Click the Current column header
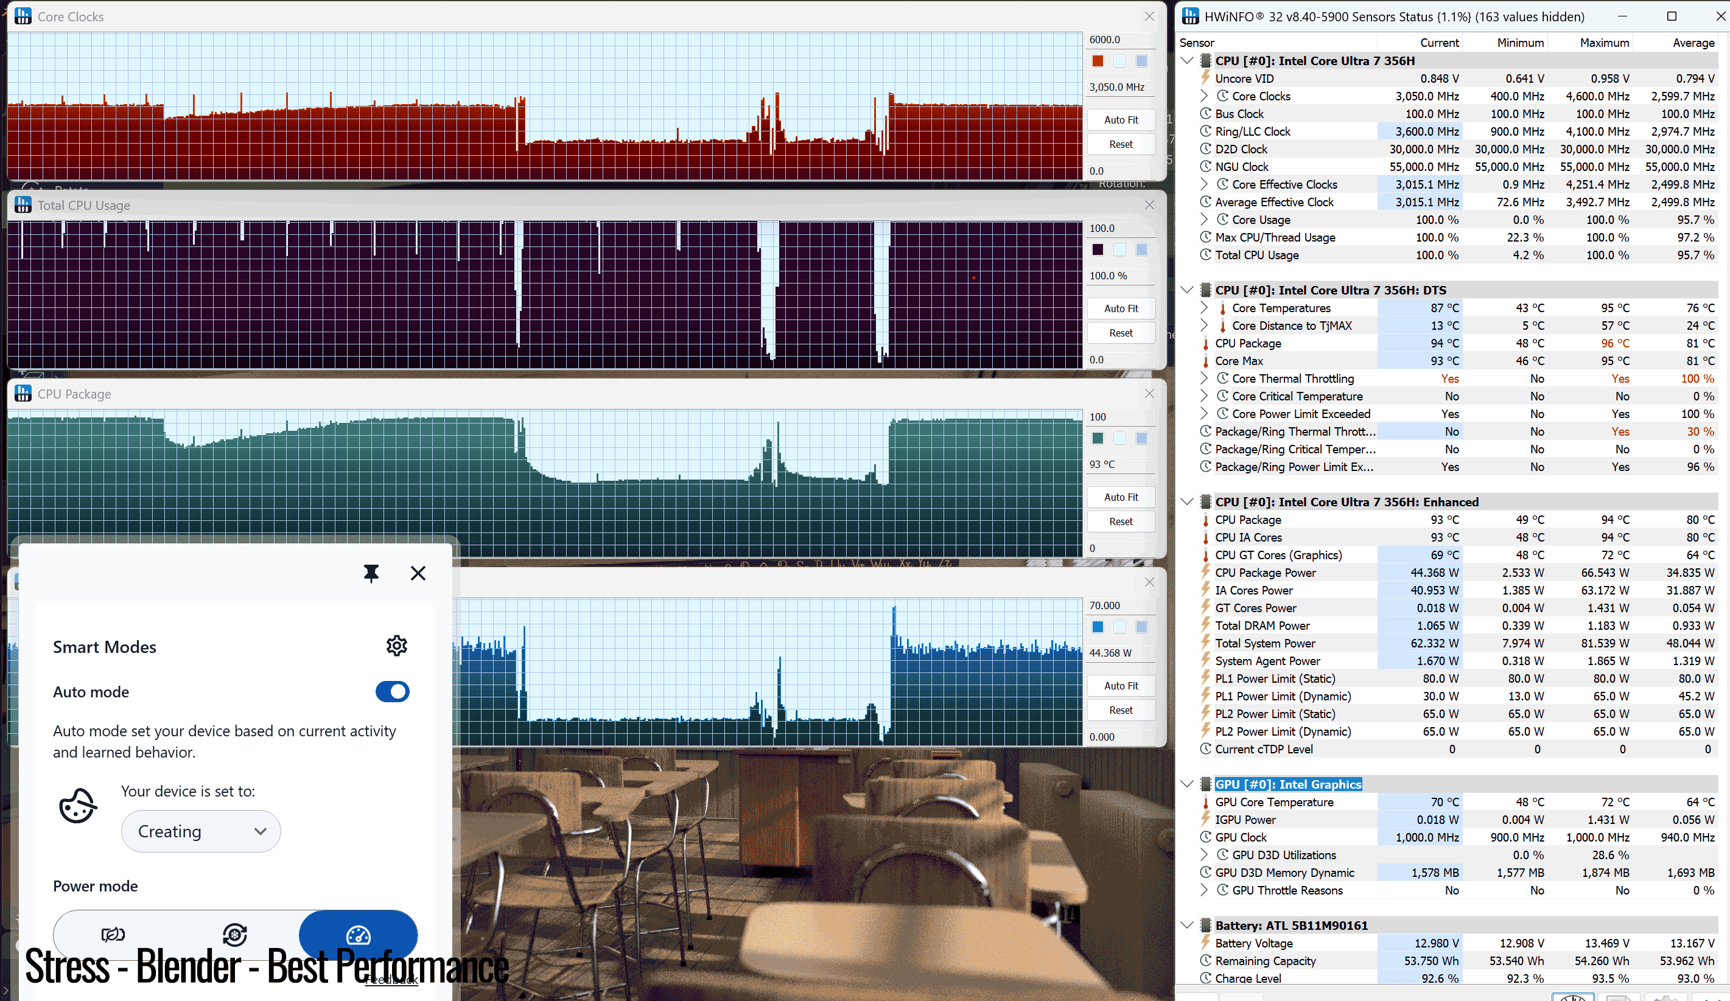Screen dimensions: 1730x1001 click(x=1419, y=43)
